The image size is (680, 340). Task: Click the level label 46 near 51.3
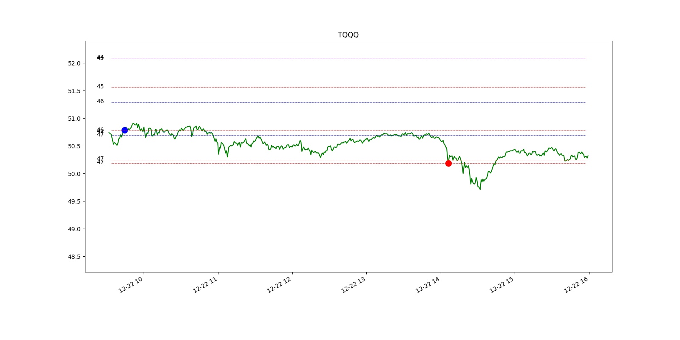(100, 101)
